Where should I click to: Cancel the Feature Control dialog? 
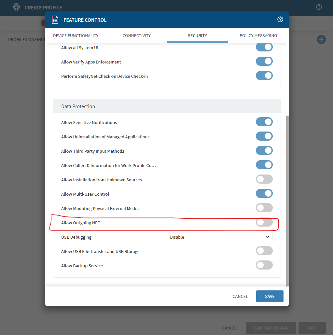pos(240,296)
